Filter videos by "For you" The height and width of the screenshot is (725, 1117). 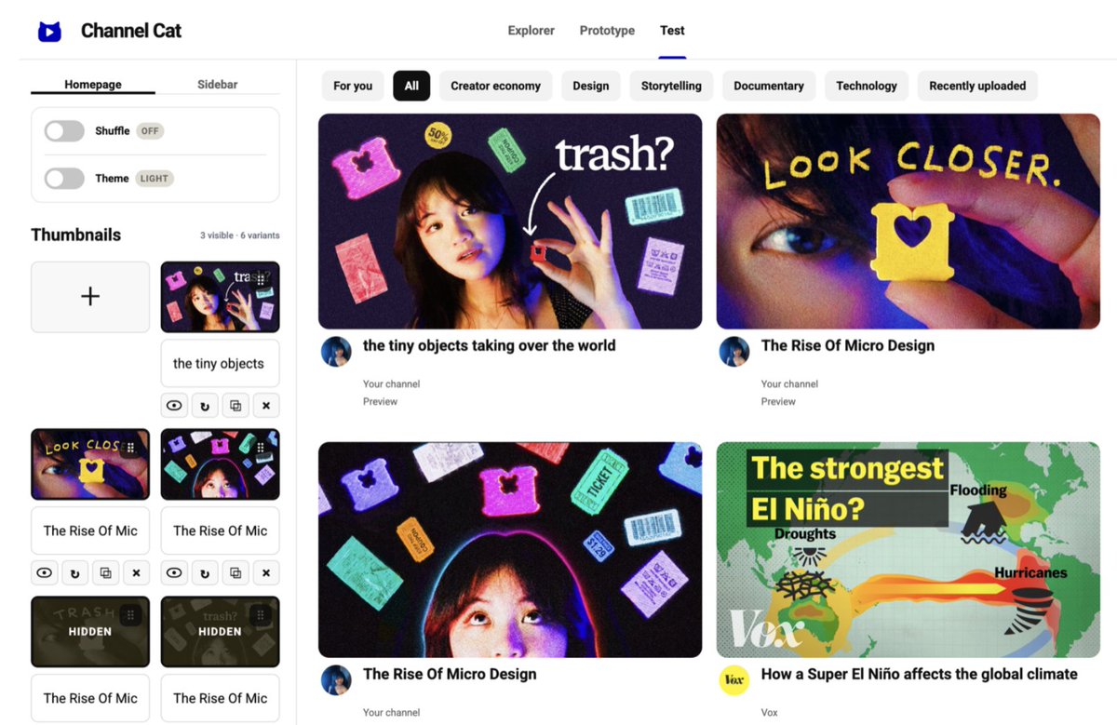(353, 86)
